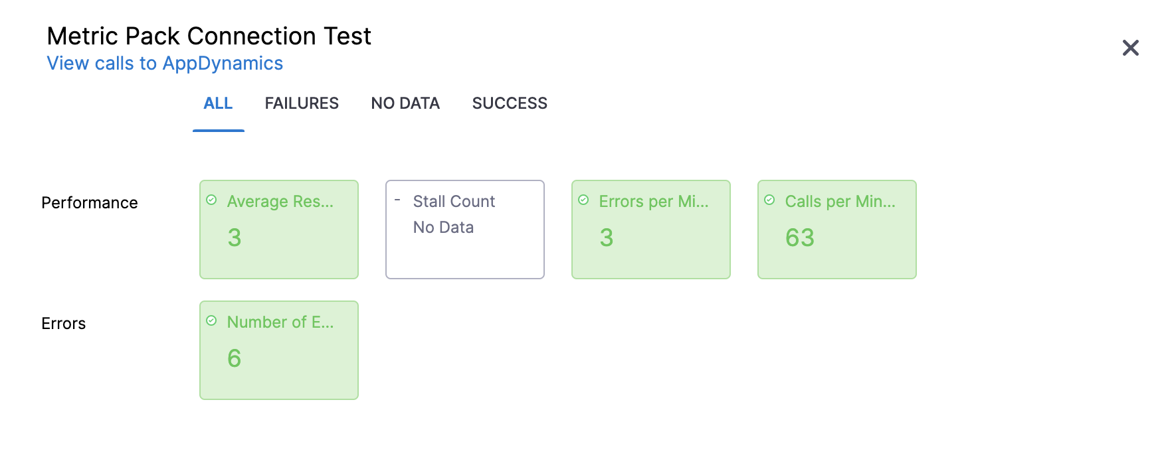The width and height of the screenshot is (1168, 471).
Task: Switch to the ALL tab
Action: pyautogui.click(x=218, y=103)
